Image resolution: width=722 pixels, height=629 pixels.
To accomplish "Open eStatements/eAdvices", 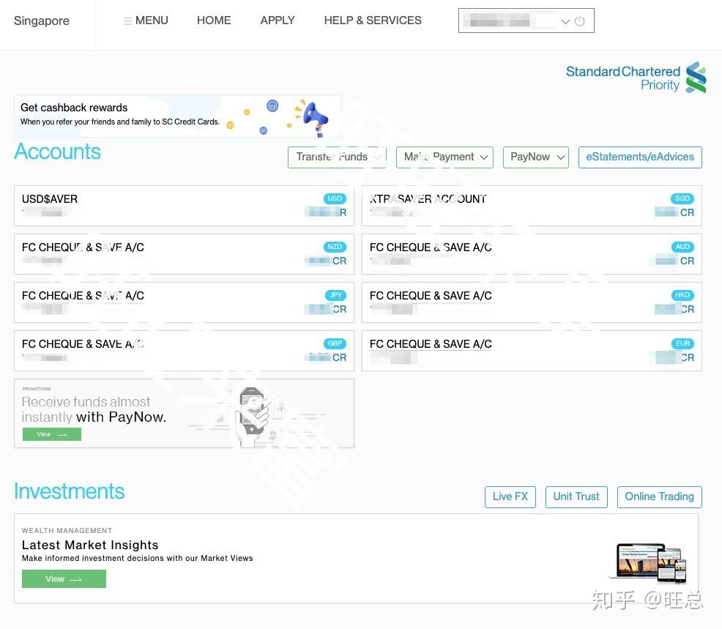I will pyautogui.click(x=640, y=157).
